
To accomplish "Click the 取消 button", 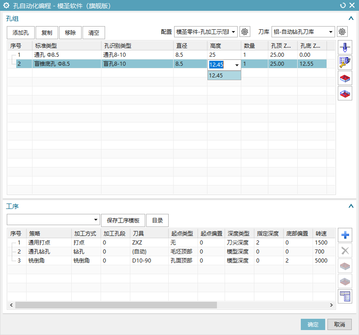I will [x=339, y=324].
